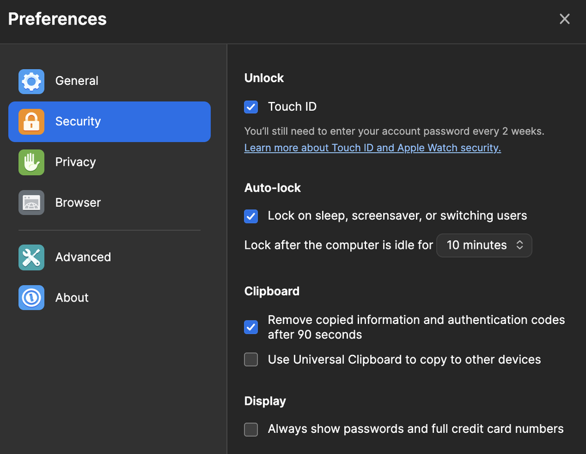The height and width of the screenshot is (454, 586).
Task: Click the Advanced wrench and screwdriver icon
Action: 31,257
